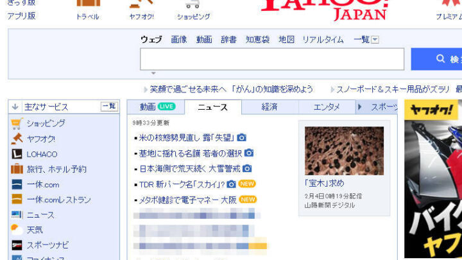
Task: Open 一休.comレストラン in the sidebar list
Action: pyautogui.click(x=59, y=200)
